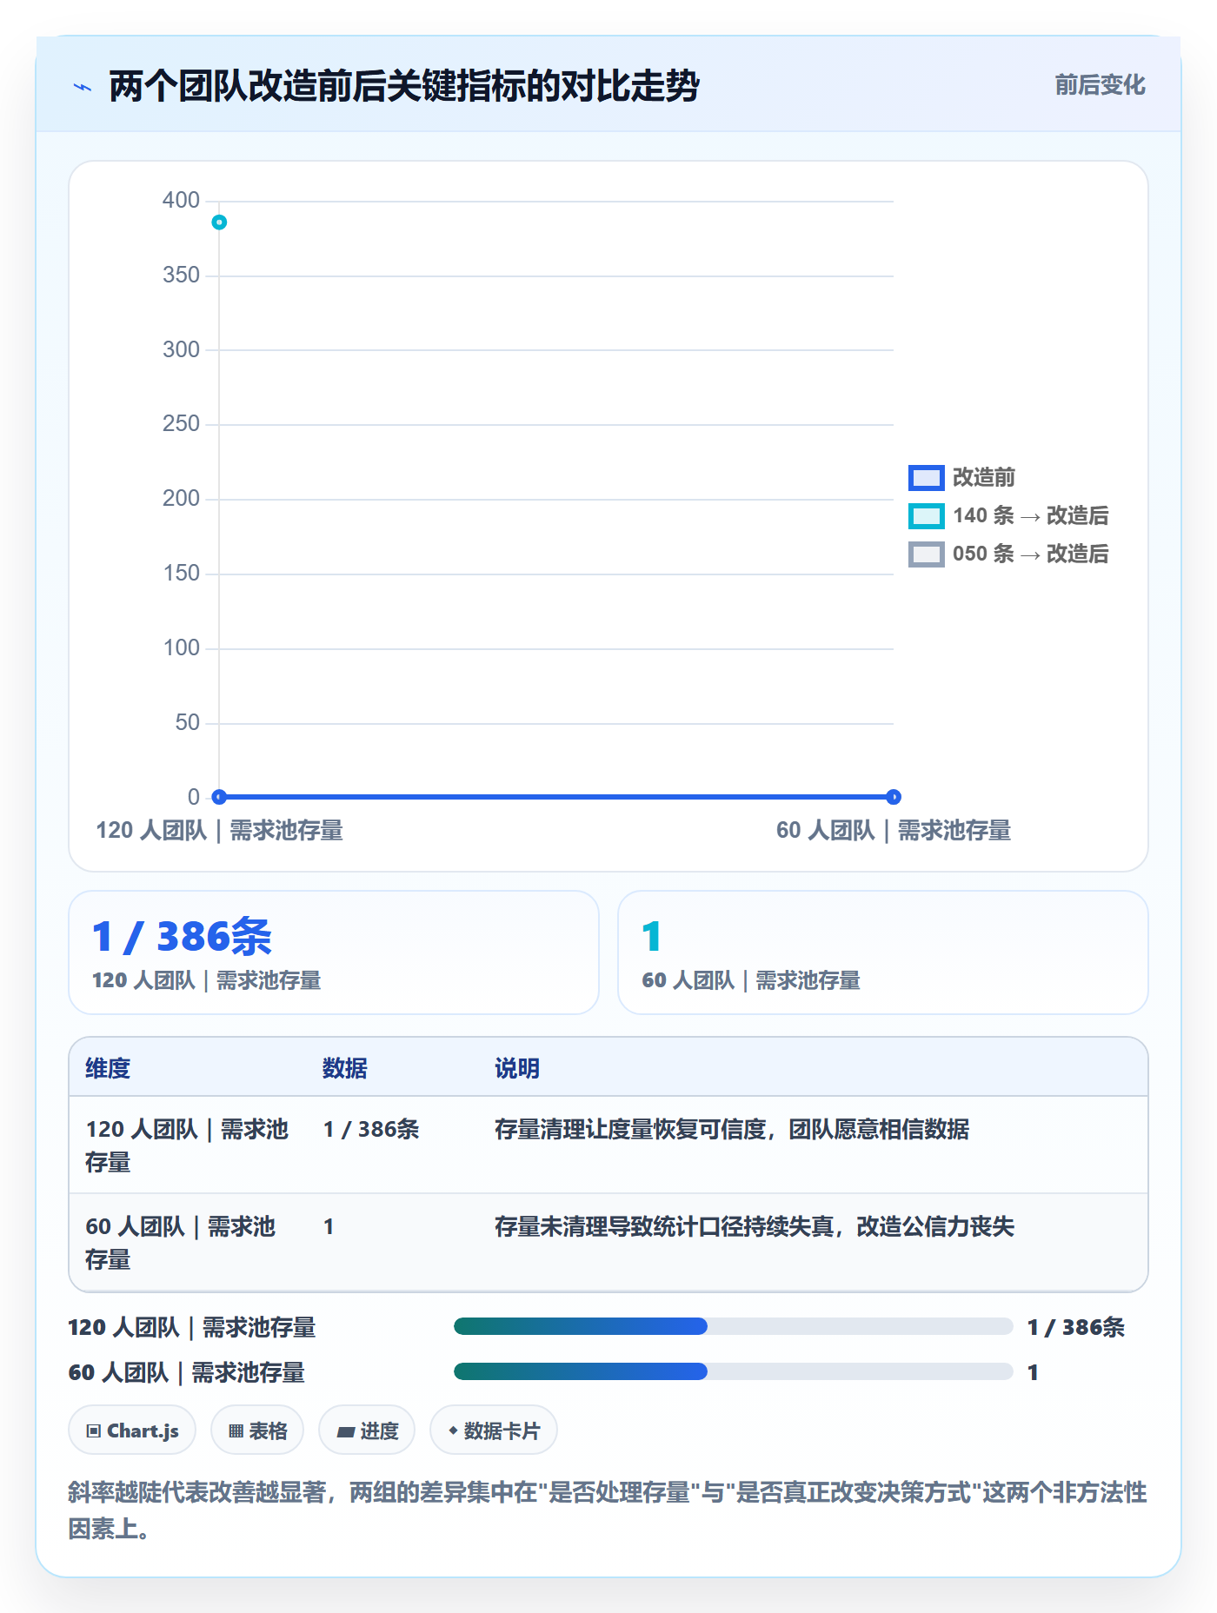Click the 1 / 386条 cell in the table

[x=371, y=1129]
